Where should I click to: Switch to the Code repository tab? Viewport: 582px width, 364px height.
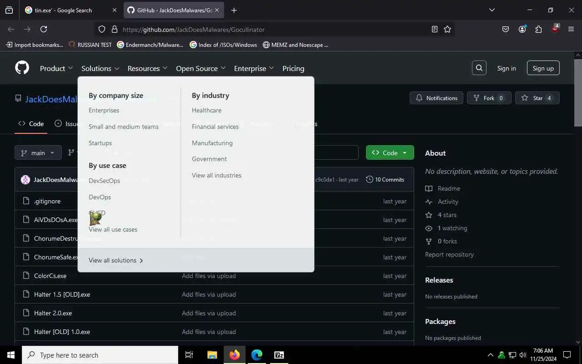(x=31, y=124)
